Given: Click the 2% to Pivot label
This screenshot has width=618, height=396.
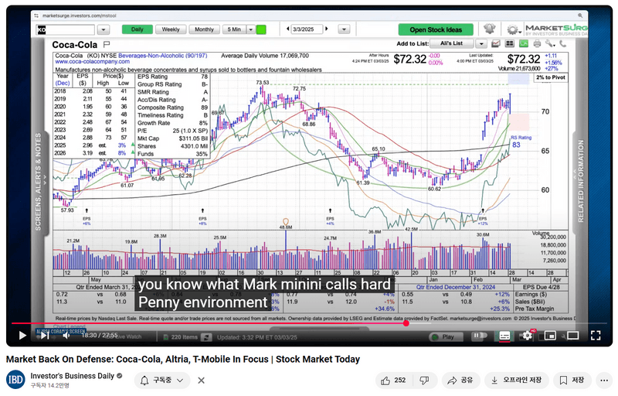Looking at the screenshot, I should pos(550,77).
